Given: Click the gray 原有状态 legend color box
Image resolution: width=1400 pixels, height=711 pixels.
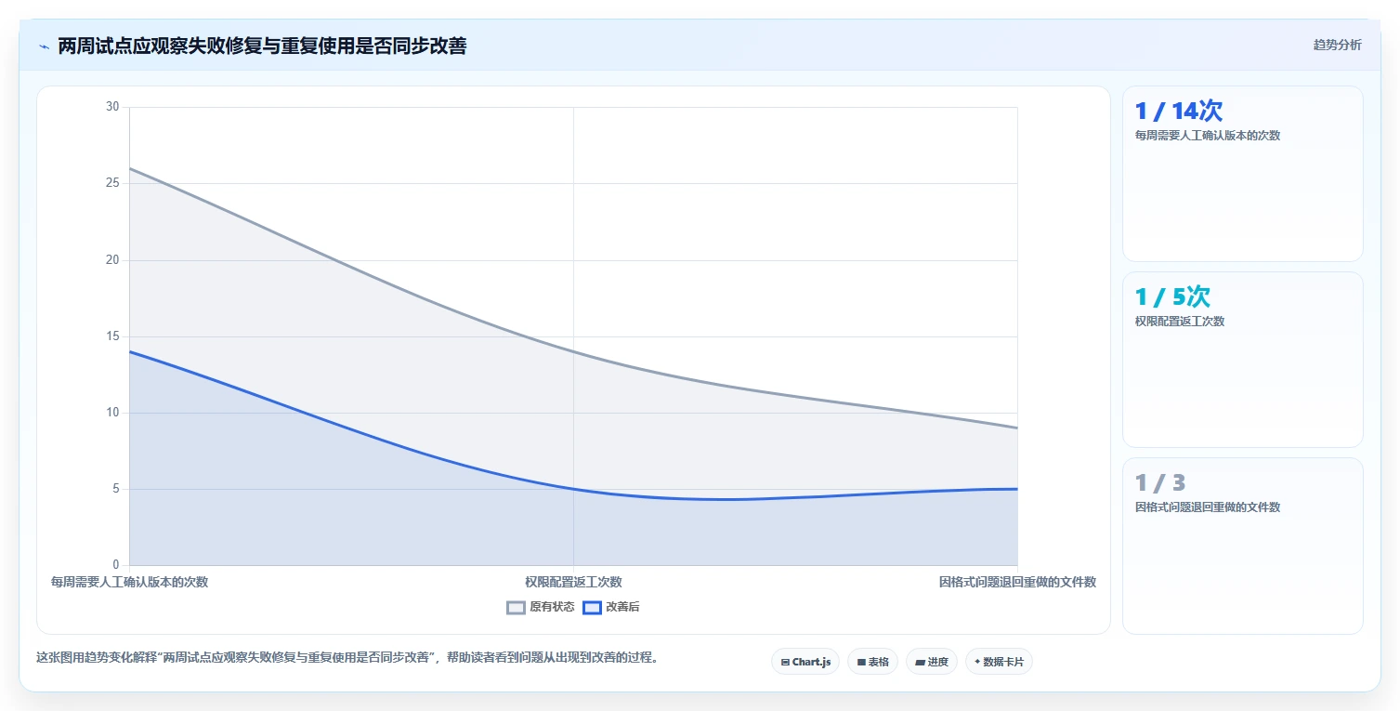Looking at the screenshot, I should (x=516, y=608).
